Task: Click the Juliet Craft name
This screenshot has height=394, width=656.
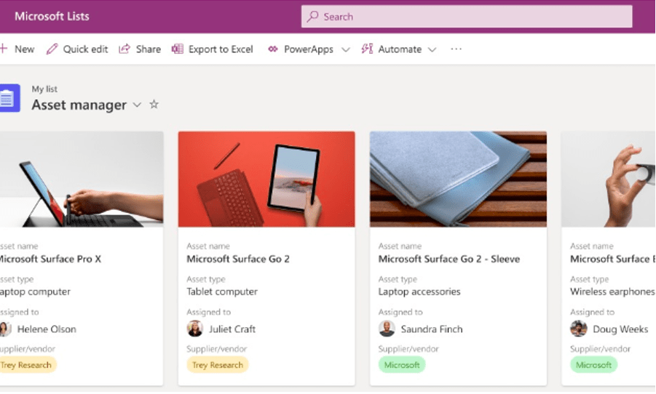Action: [232, 329]
